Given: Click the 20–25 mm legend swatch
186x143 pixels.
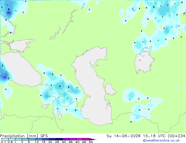Looking at the screenshot, I should tap(53, 139).
